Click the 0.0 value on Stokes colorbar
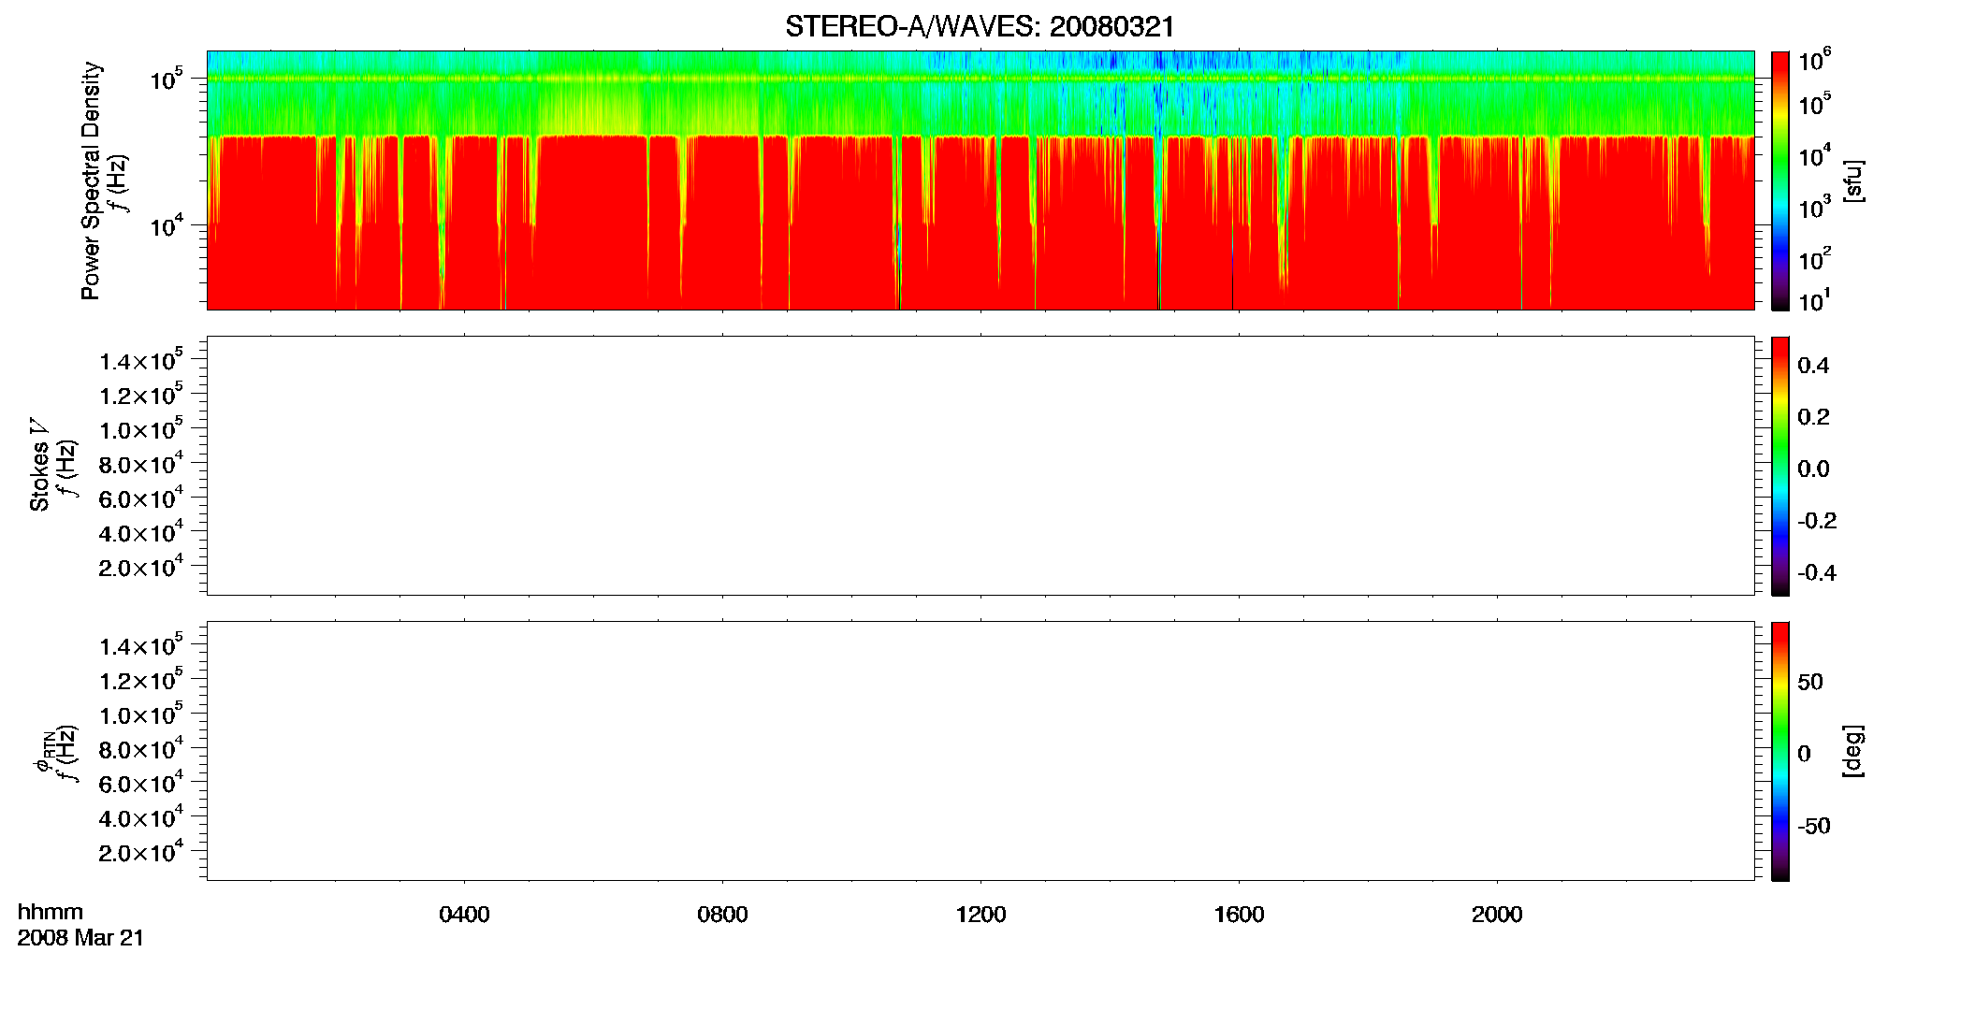Image resolution: width=1961 pixels, height=1010 pixels. coord(1813,469)
